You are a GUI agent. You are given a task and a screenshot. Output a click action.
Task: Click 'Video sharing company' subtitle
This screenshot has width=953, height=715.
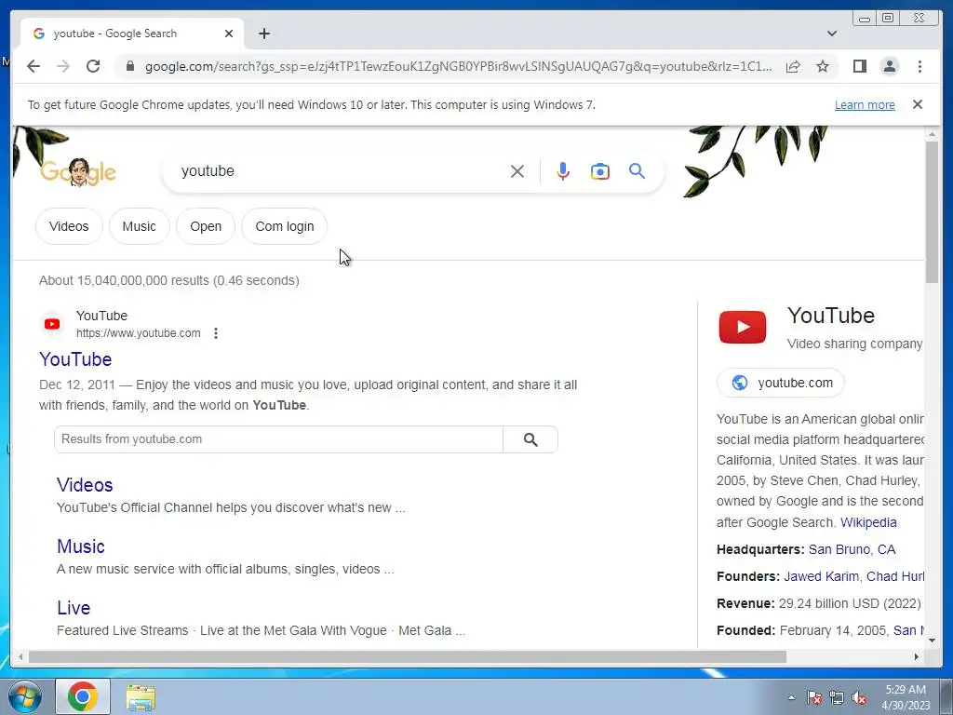coord(854,344)
